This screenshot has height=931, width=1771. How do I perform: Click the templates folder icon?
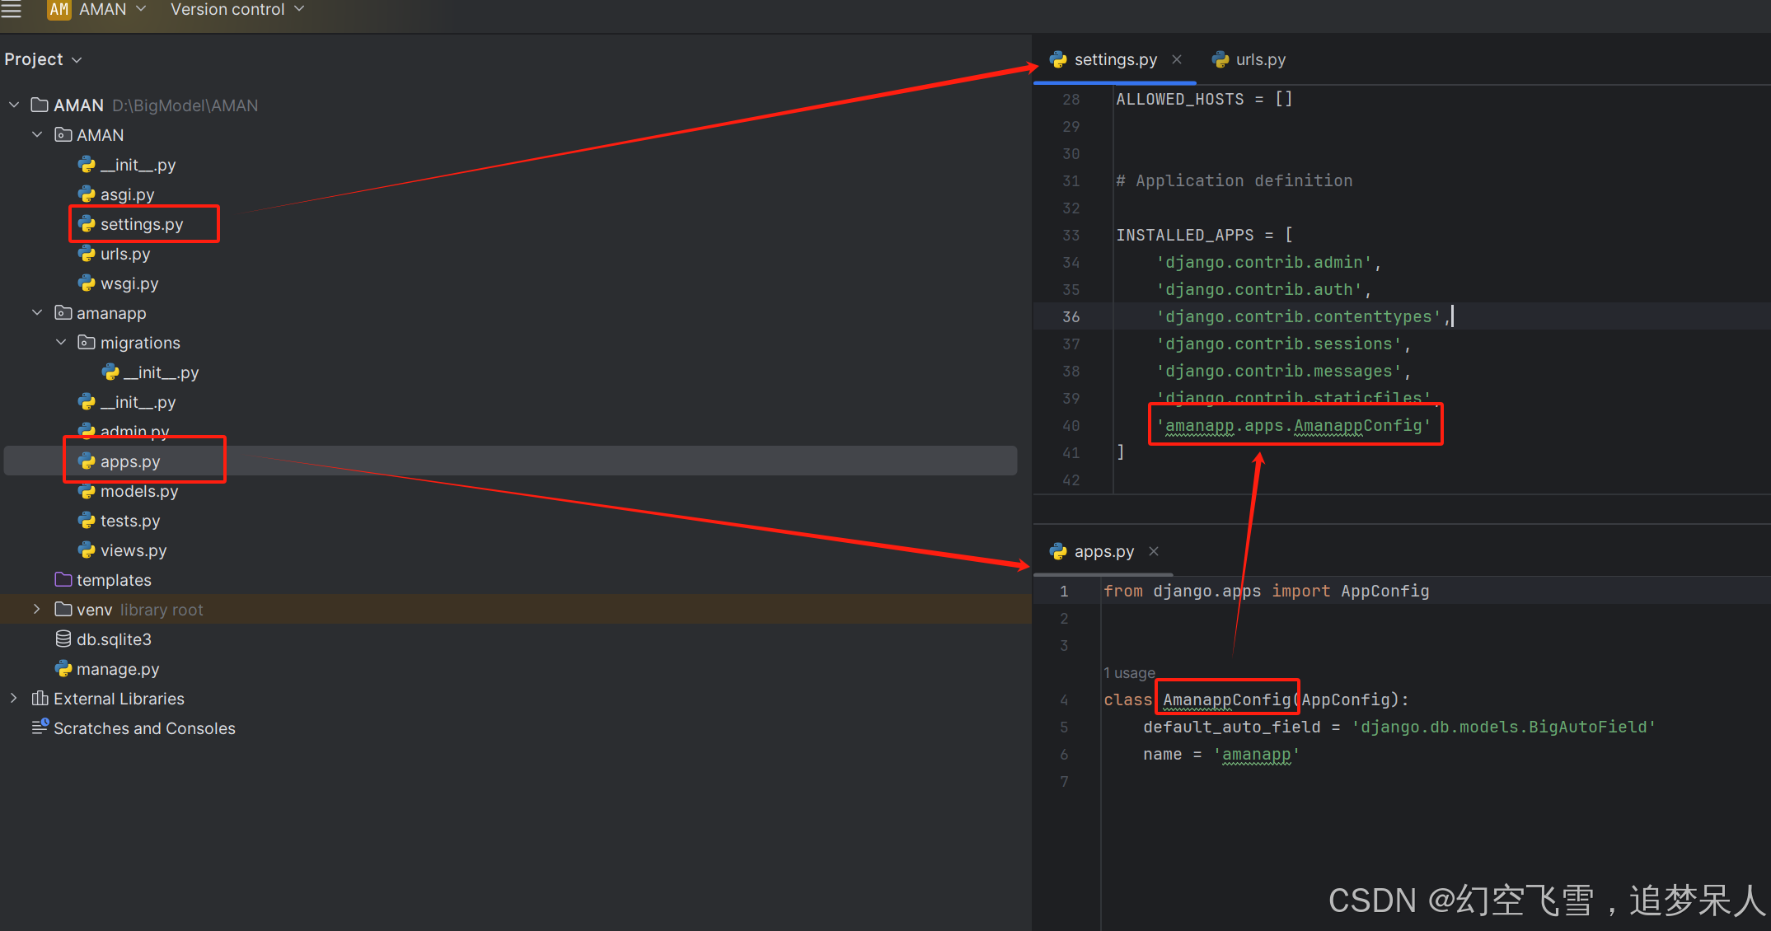point(63,579)
